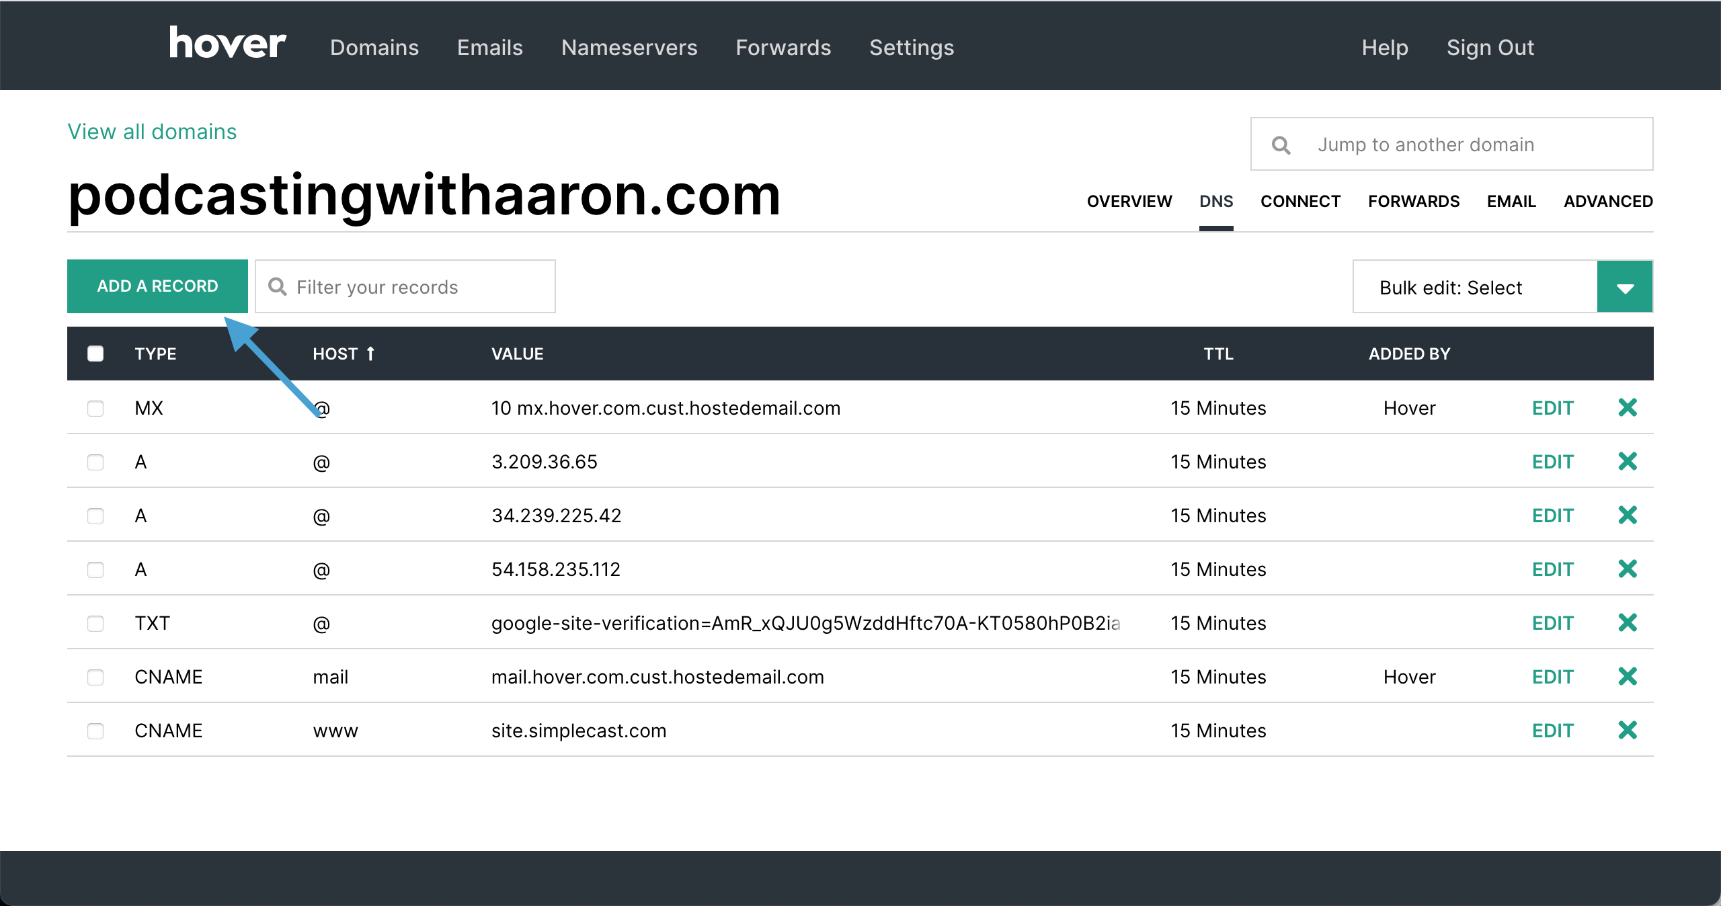
Task: Sort records by HOST column arrow
Action: point(370,354)
